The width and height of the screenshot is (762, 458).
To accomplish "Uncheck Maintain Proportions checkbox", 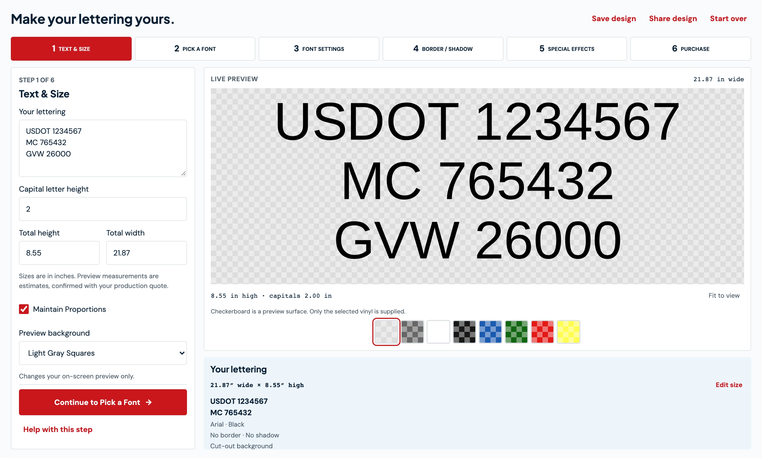I will click(24, 309).
